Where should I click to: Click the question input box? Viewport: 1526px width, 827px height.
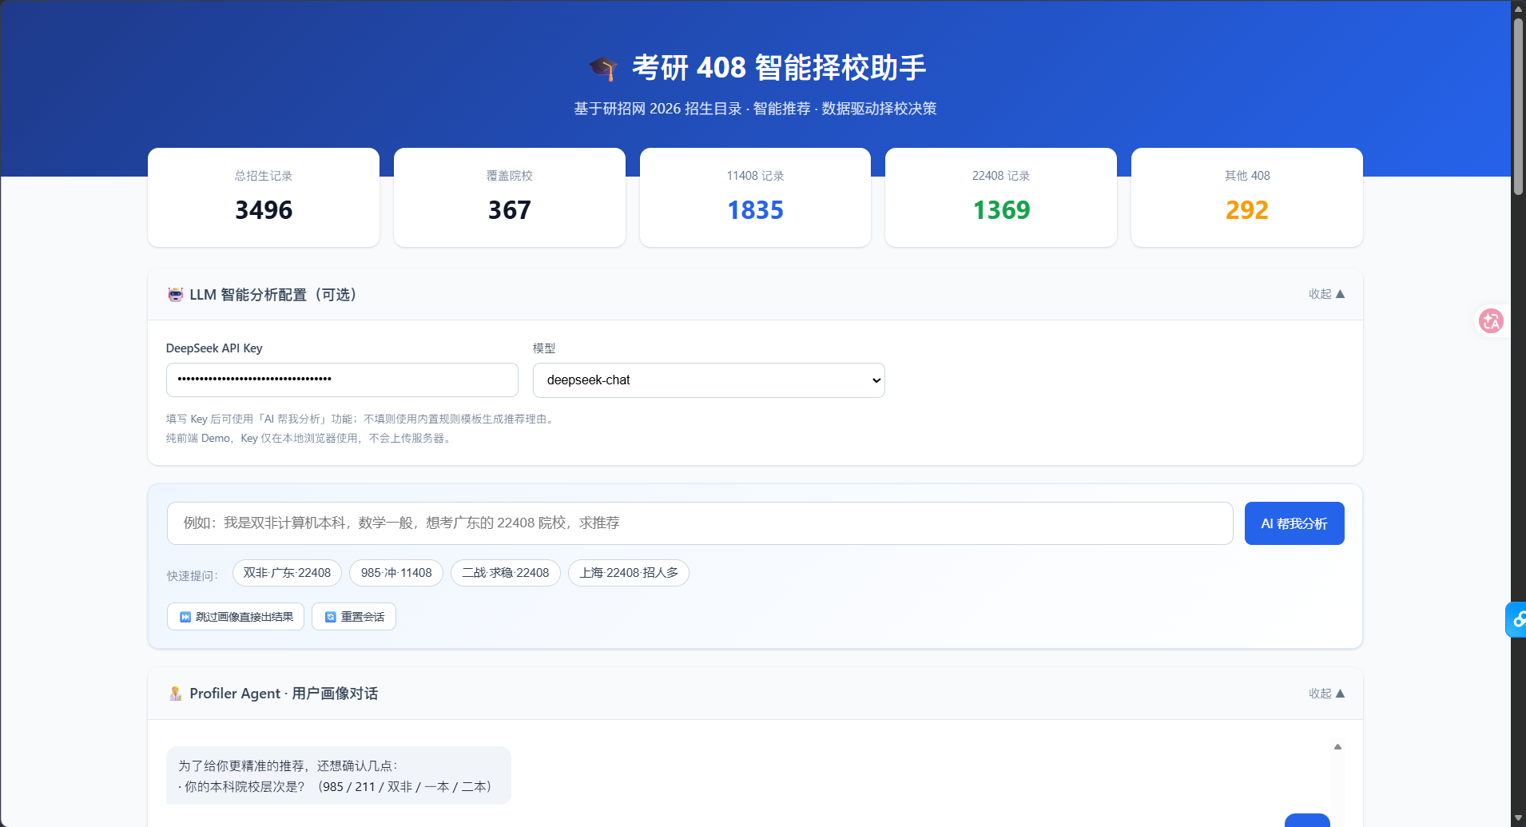click(x=700, y=523)
